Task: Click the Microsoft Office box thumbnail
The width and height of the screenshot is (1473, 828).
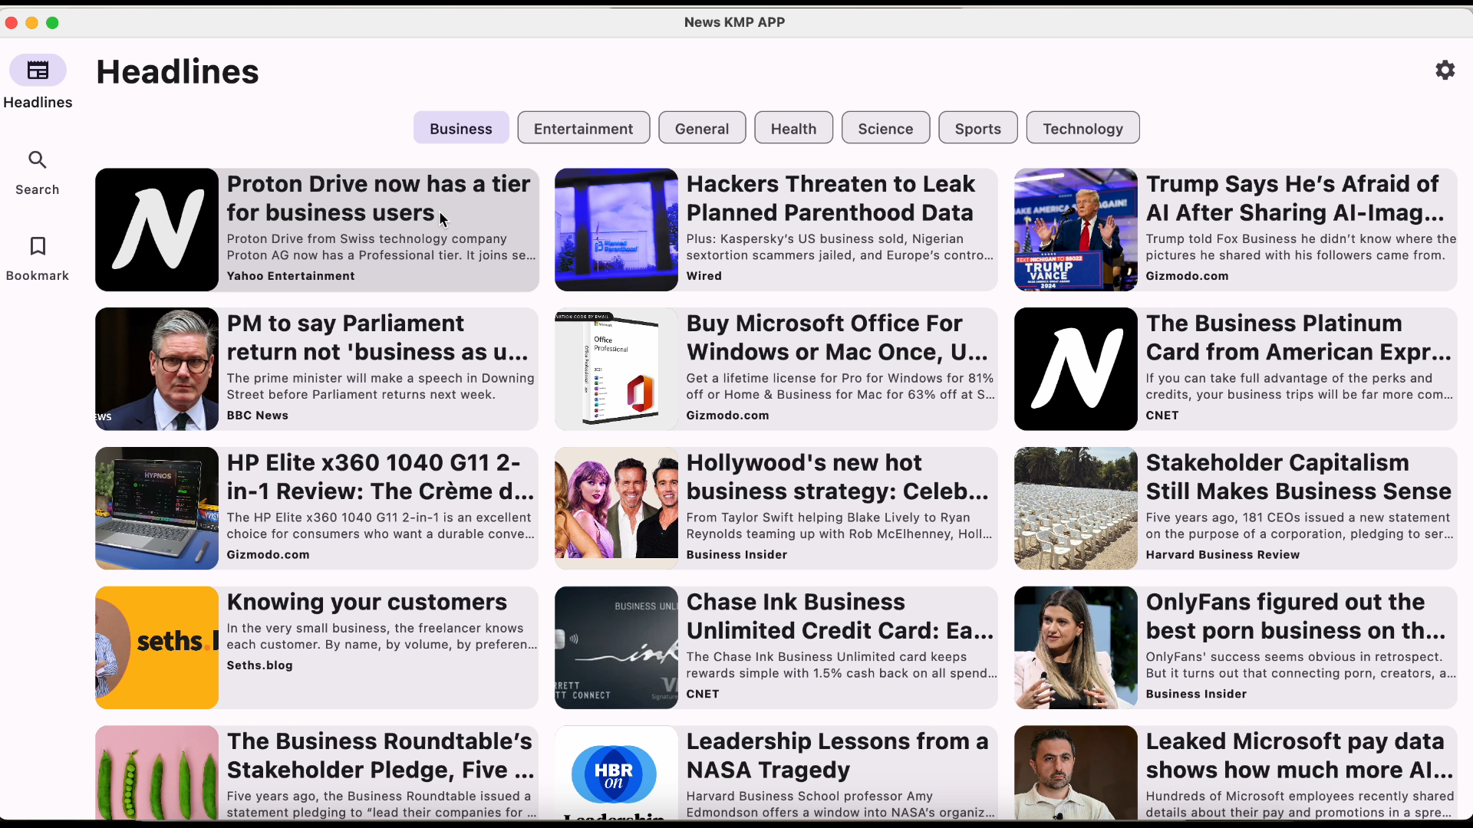Action: click(x=616, y=369)
